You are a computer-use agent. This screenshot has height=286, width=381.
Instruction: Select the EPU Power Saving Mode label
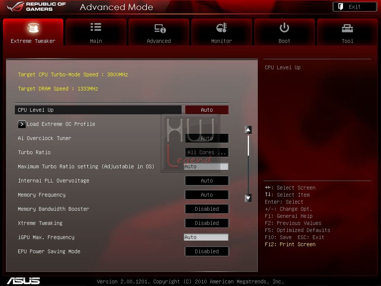[x=49, y=251]
